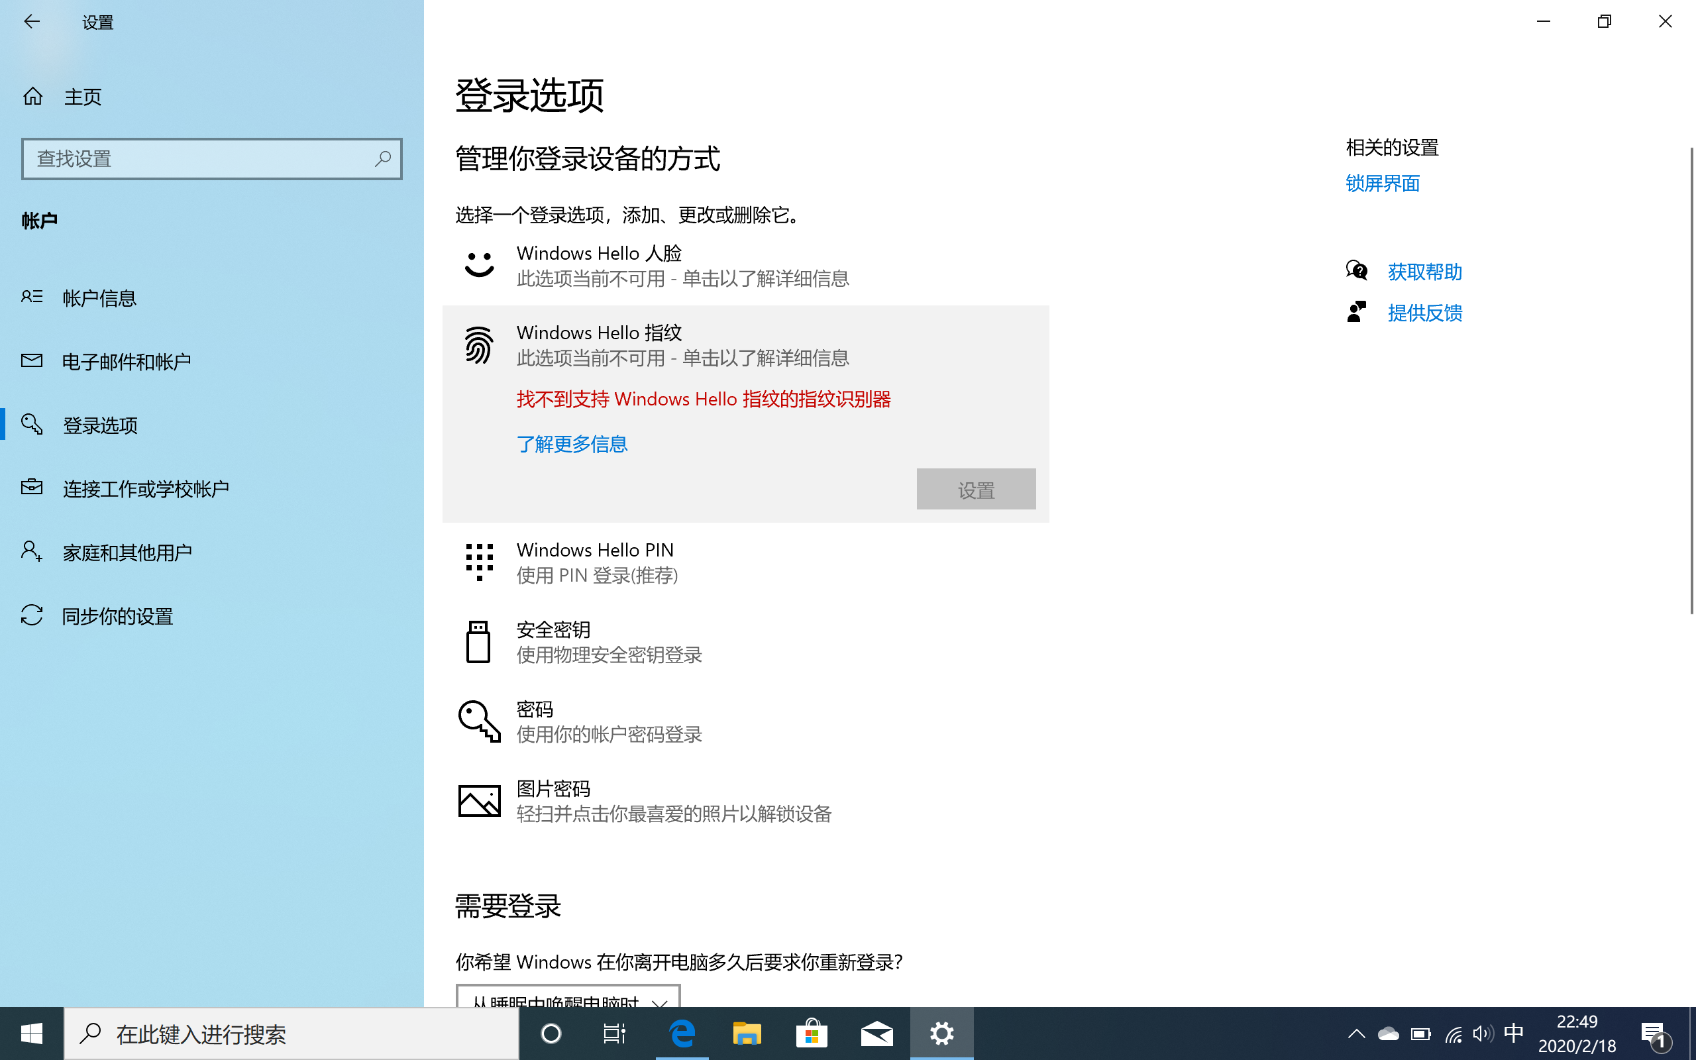Go to 主页 home icon
The image size is (1696, 1060).
tap(33, 96)
